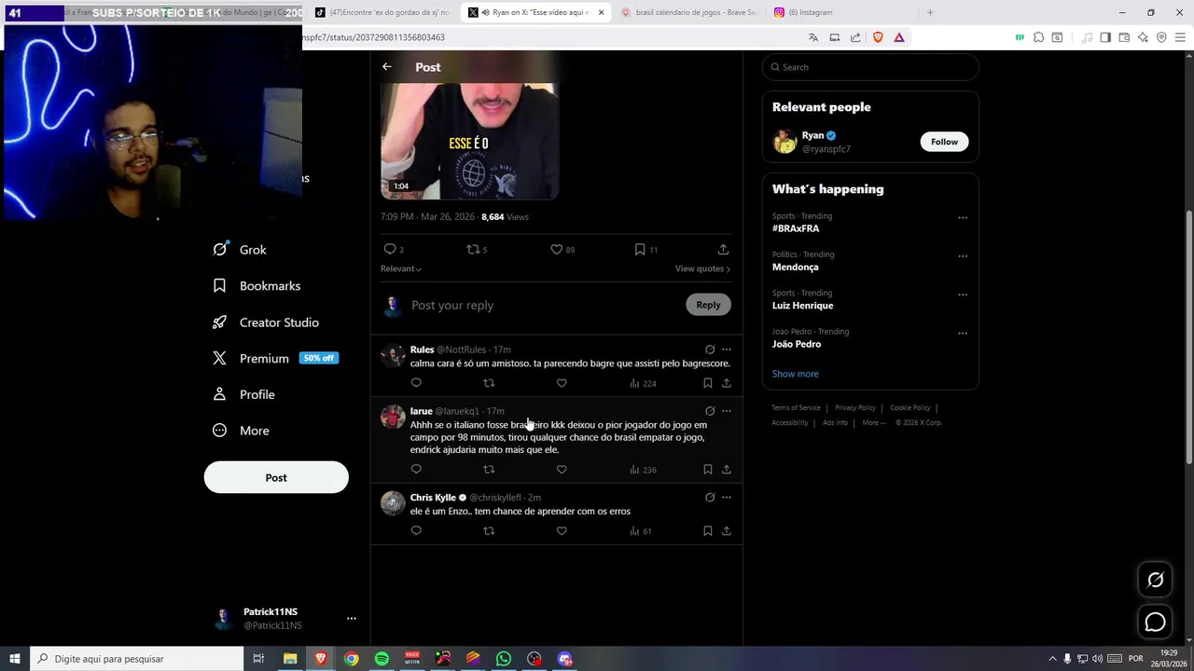
Task: Click the reply count icon on main post
Action: coord(394,250)
